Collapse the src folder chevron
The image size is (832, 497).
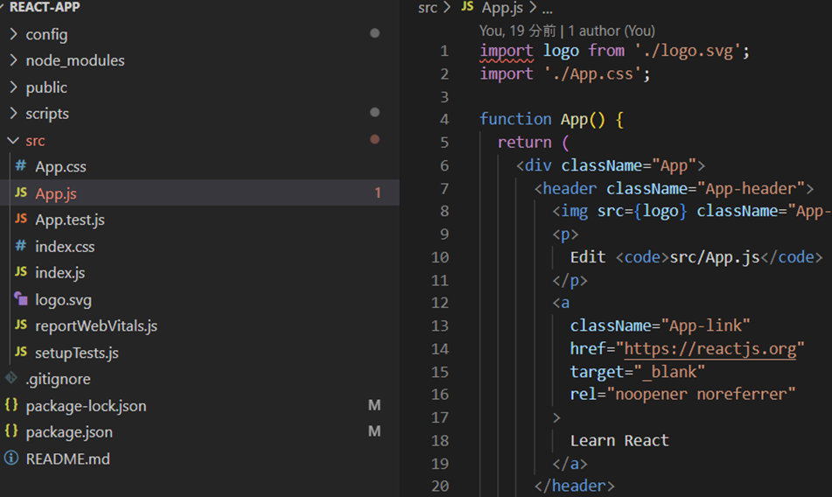point(13,140)
